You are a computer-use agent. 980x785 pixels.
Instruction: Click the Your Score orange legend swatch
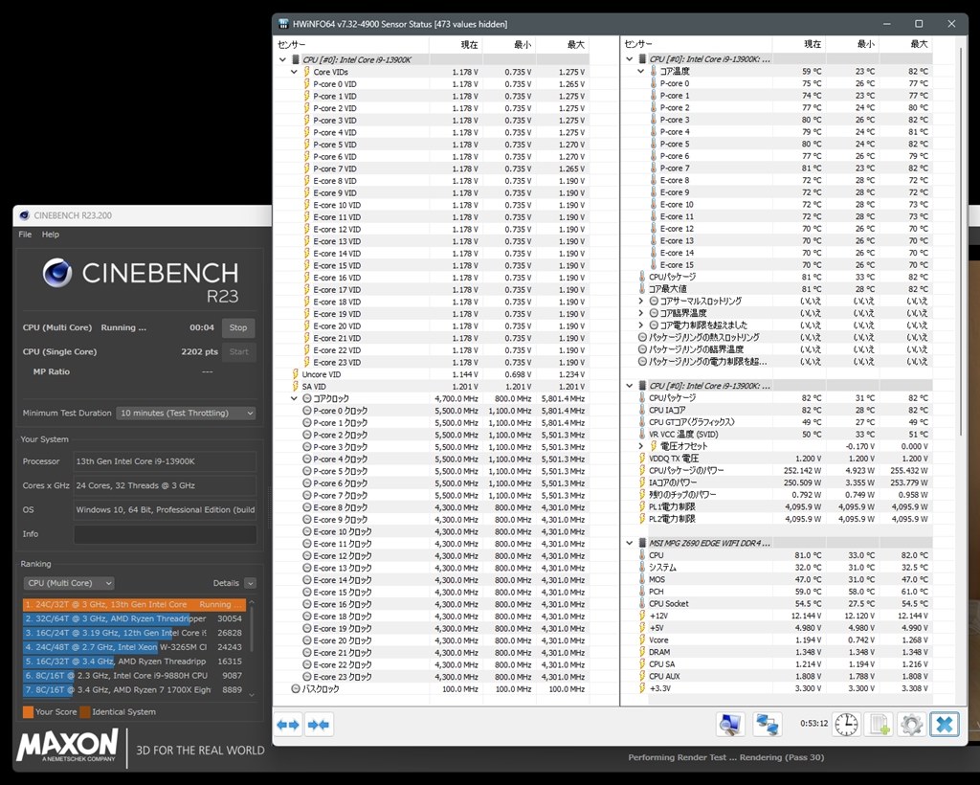(28, 712)
